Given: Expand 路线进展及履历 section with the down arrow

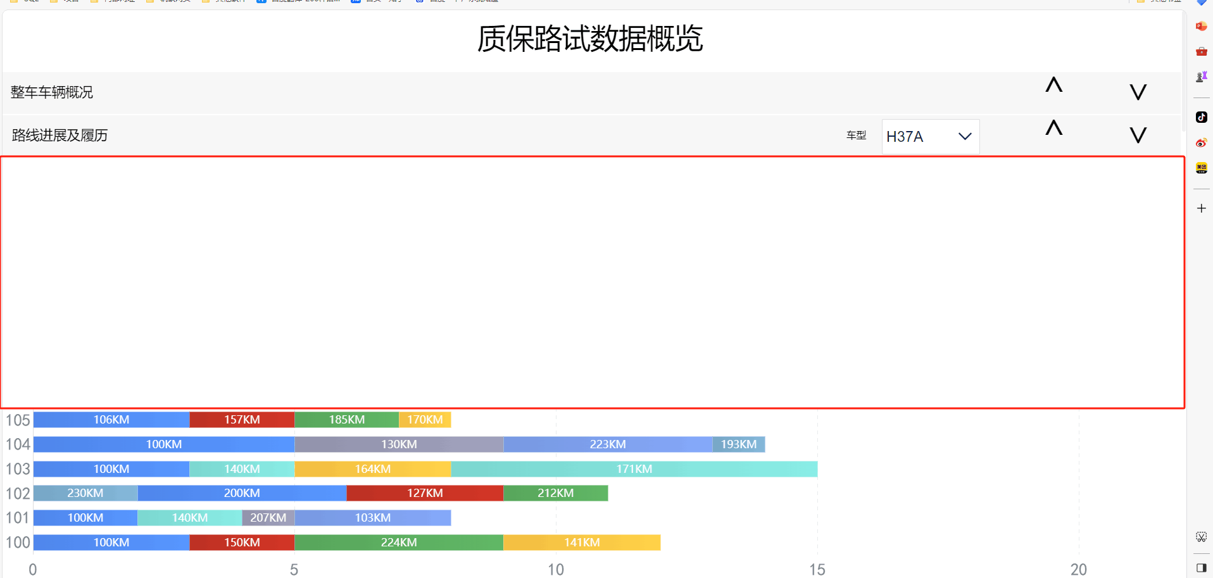Looking at the screenshot, I should (1138, 135).
